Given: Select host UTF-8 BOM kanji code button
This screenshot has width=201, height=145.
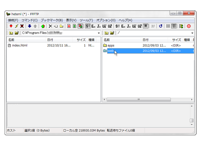Looking at the screenshot, I should click(140, 26).
